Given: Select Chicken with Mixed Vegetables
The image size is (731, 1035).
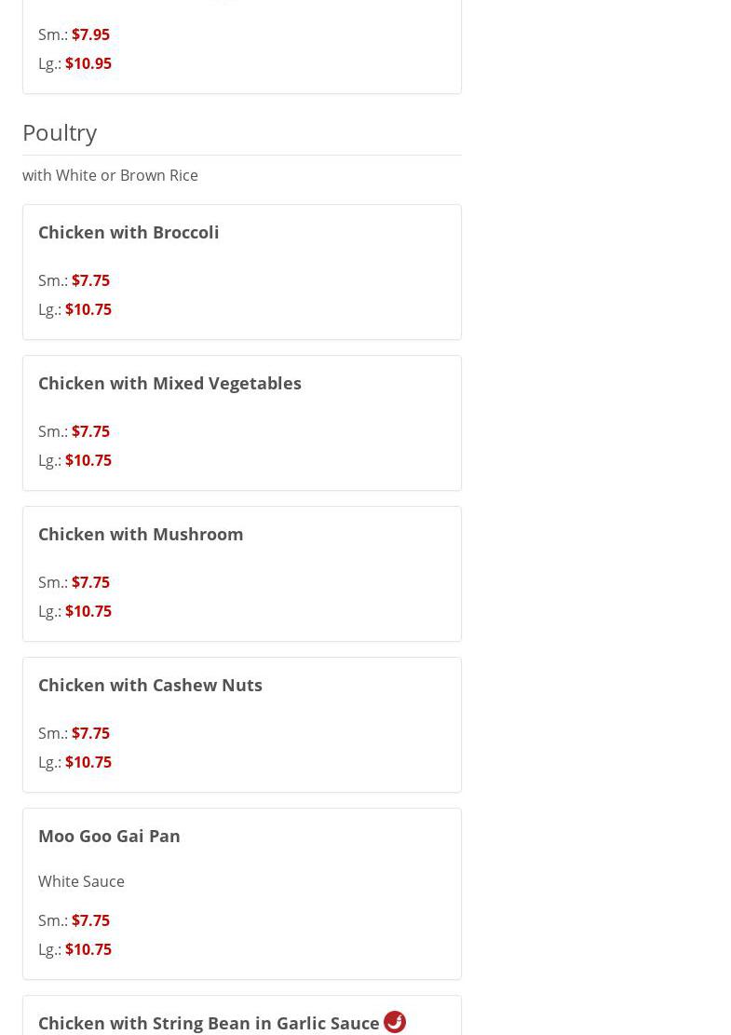Looking at the screenshot, I should (x=169, y=383).
